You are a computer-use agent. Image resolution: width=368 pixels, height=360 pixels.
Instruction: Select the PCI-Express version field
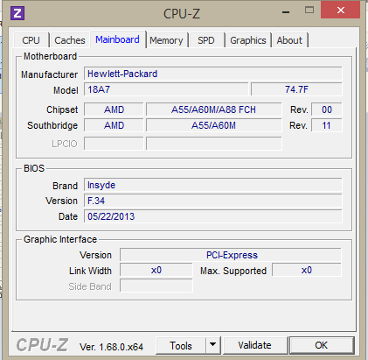[x=231, y=255]
